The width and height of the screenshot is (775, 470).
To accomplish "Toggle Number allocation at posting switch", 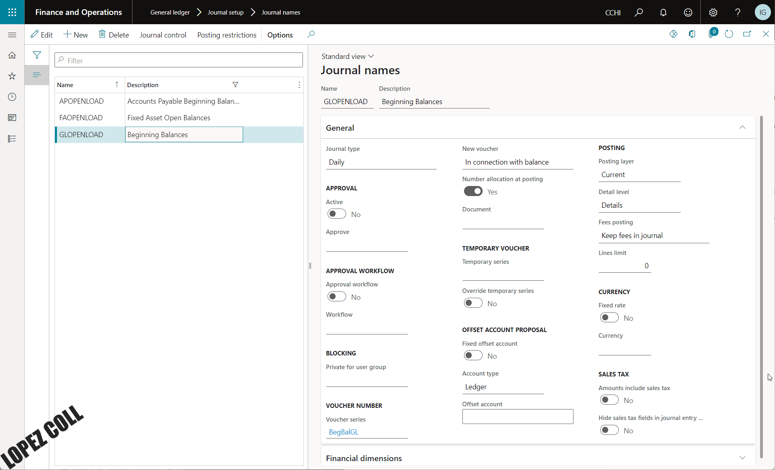I will (473, 191).
